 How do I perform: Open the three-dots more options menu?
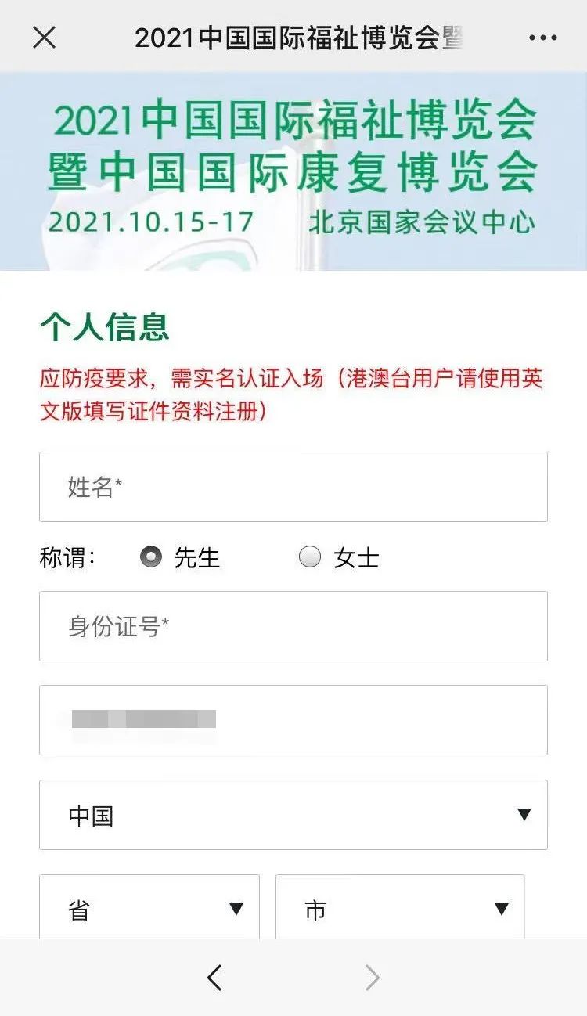(542, 38)
